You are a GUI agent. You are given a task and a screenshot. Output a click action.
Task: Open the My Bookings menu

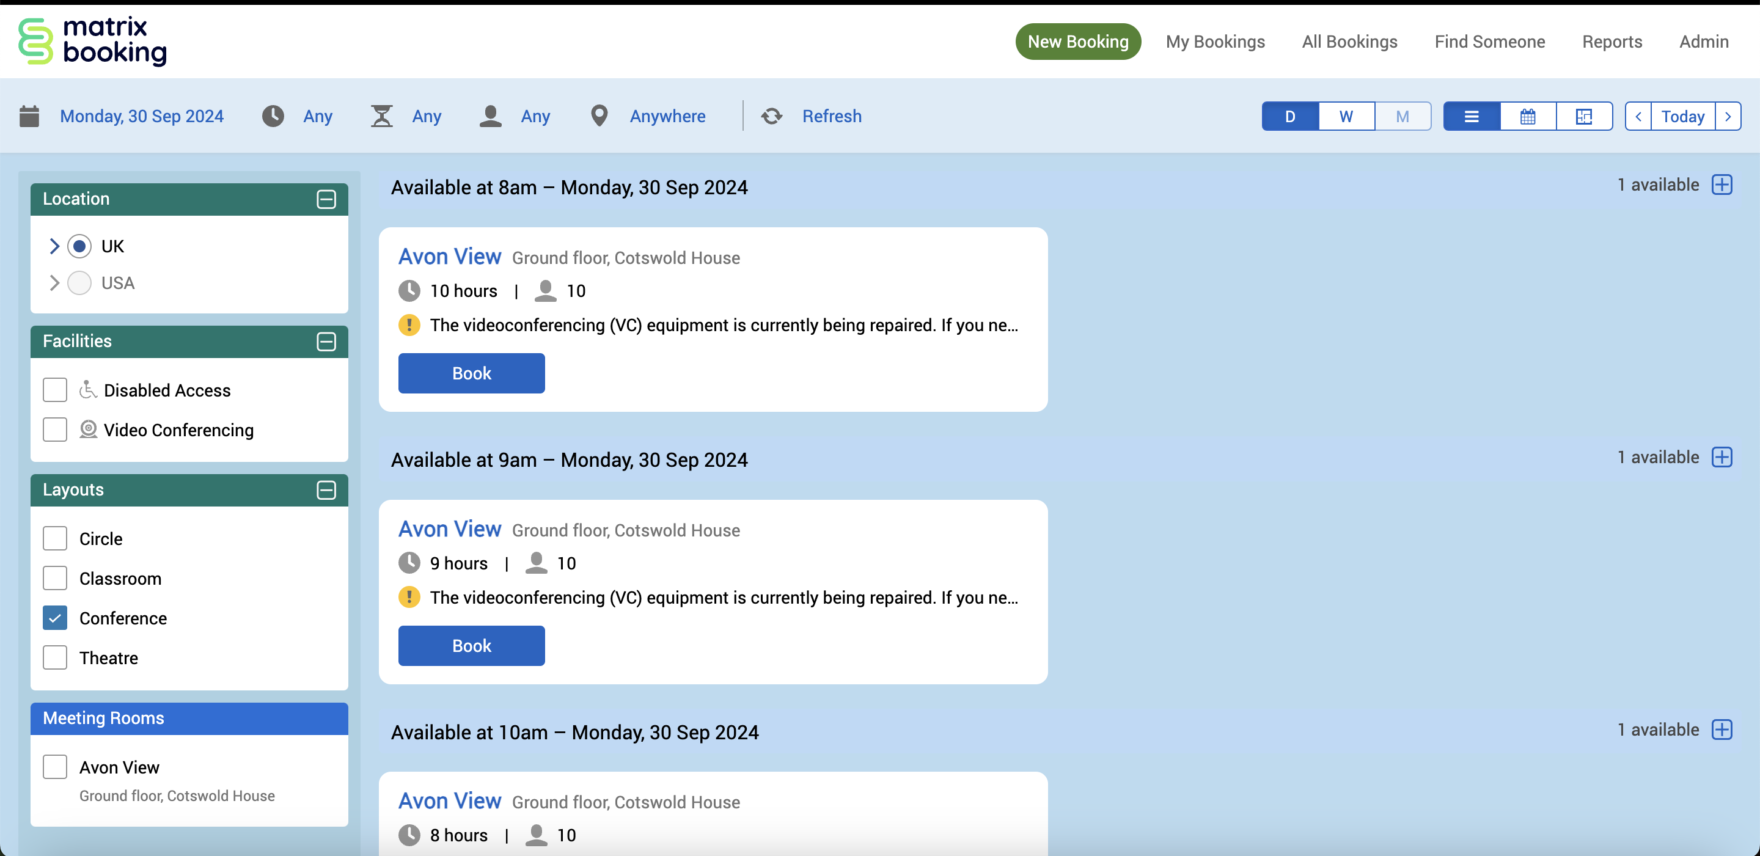pyautogui.click(x=1215, y=42)
